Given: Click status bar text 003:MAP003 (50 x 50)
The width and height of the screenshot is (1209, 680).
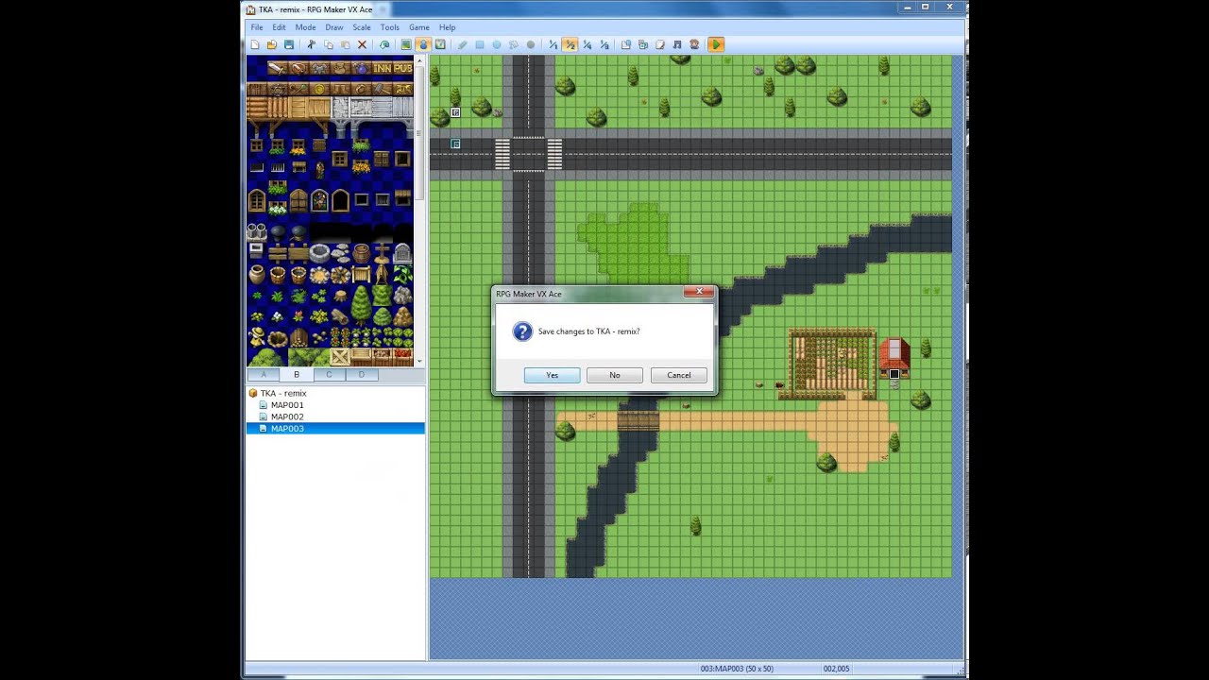Looking at the screenshot, I should [x=737, y=669].
